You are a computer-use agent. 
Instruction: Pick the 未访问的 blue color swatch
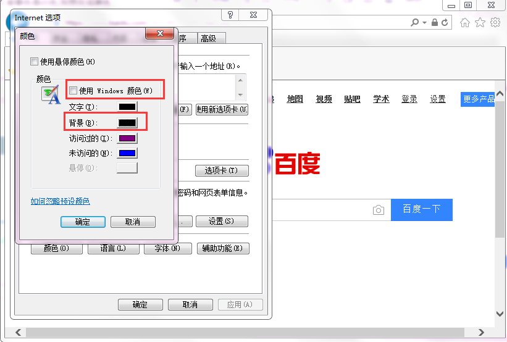127,153
